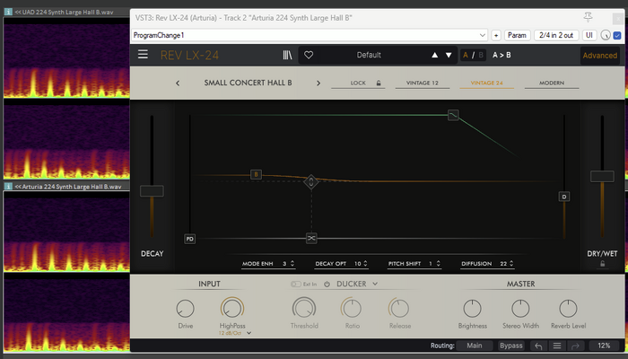Select the next preset with the down arrow

449,55
